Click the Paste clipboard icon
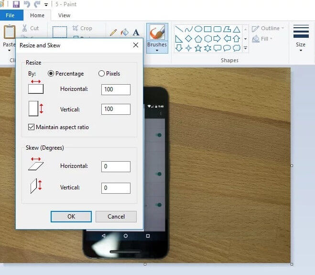This screenshot has width=315, height=275. click(x=9, y=32)
